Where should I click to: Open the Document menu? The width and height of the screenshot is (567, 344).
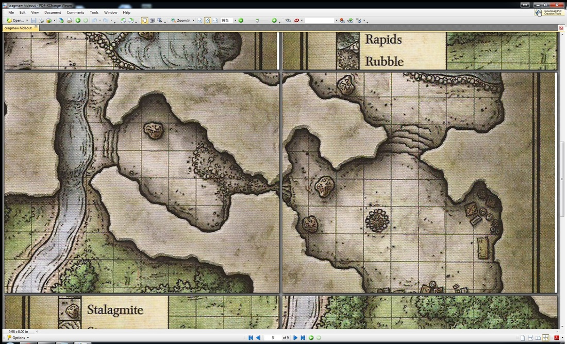click(x=53, y=12)
